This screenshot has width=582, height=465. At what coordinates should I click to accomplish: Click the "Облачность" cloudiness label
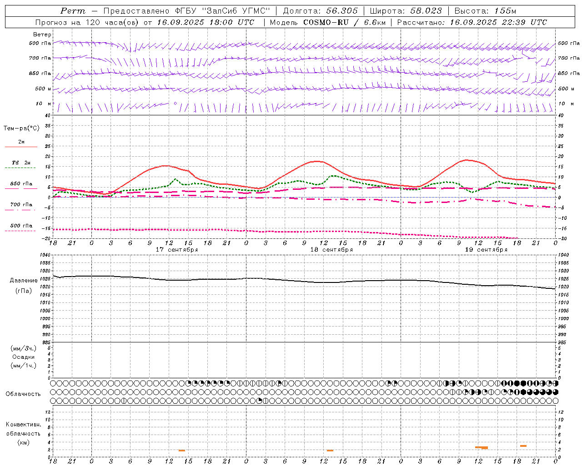coord(23,394)
